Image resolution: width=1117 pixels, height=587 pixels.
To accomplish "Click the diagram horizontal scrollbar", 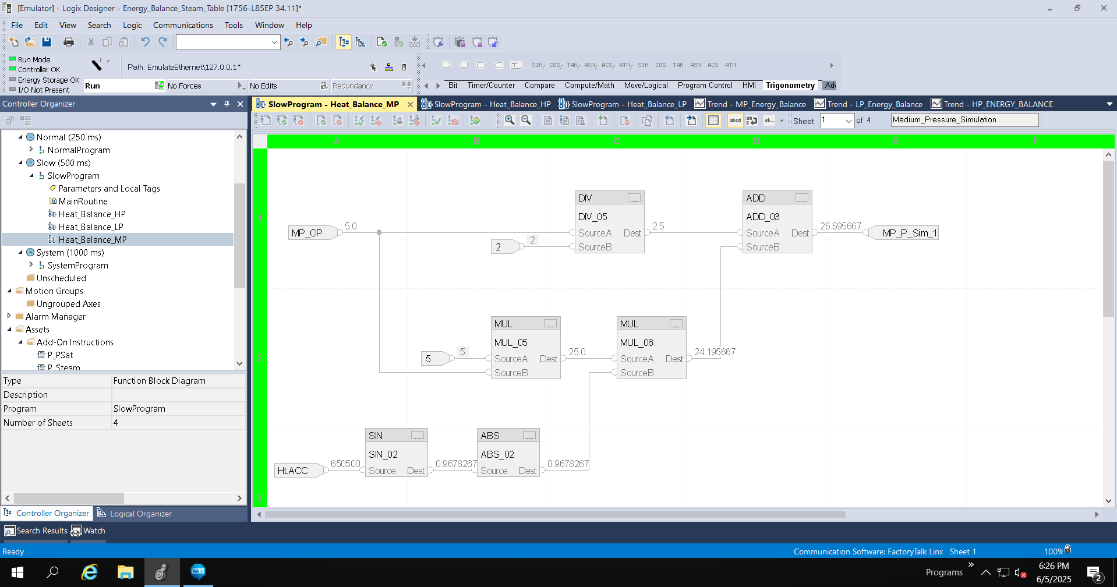I will pyautogui.click(x=553, y=514).
